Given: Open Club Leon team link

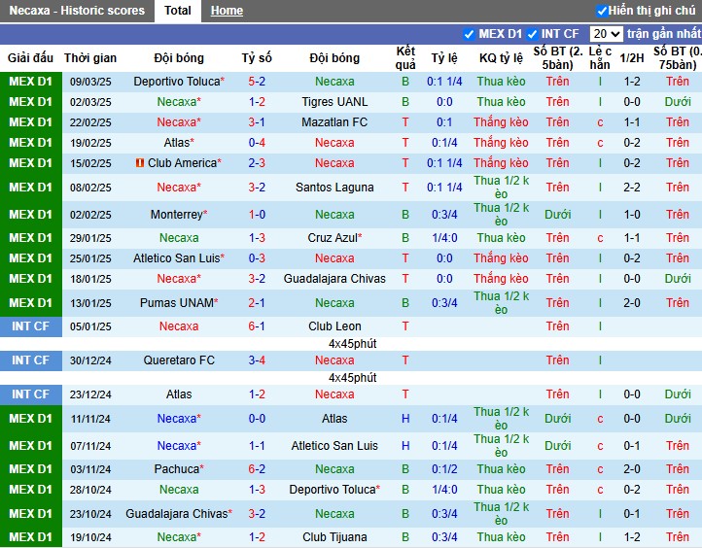Looking at the screenshot, I should point(334,326).
